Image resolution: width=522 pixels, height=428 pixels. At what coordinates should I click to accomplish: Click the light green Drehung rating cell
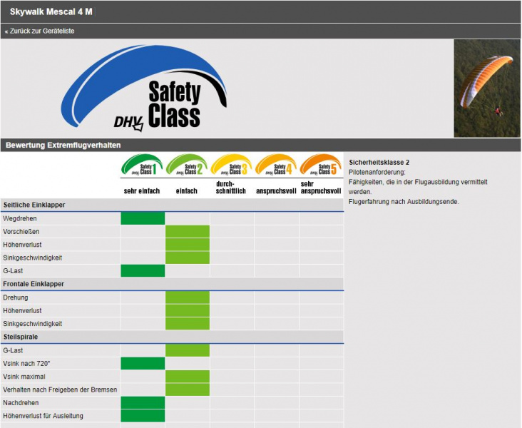(x=188, y=297)
